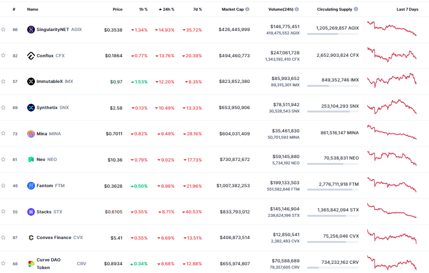
Task: Star SingularityNET in the watchlist
Action: point(3,30)
